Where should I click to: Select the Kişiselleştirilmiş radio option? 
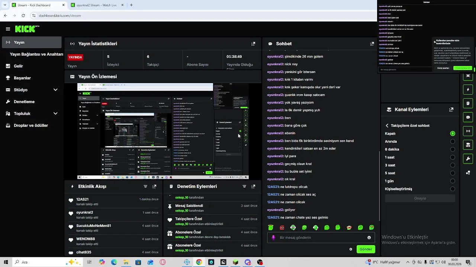[453, 189]
